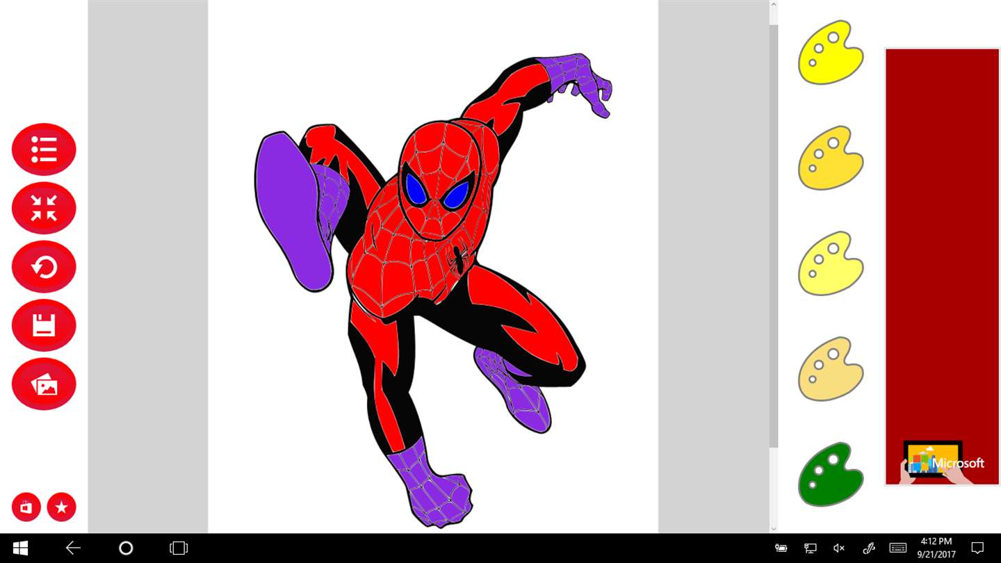Click the shrink arrows zoom button
1001x563 pixels.
click(44, 208)
